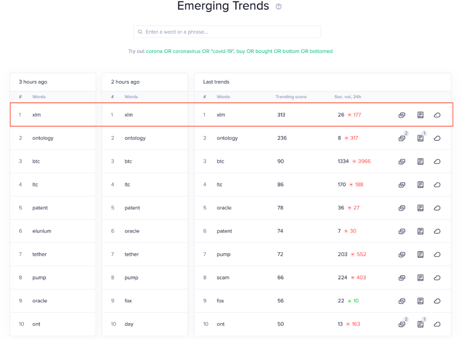Screen dimensions: 460x339
Task: Click connected words icon for patent row
Action: point(402,231)
